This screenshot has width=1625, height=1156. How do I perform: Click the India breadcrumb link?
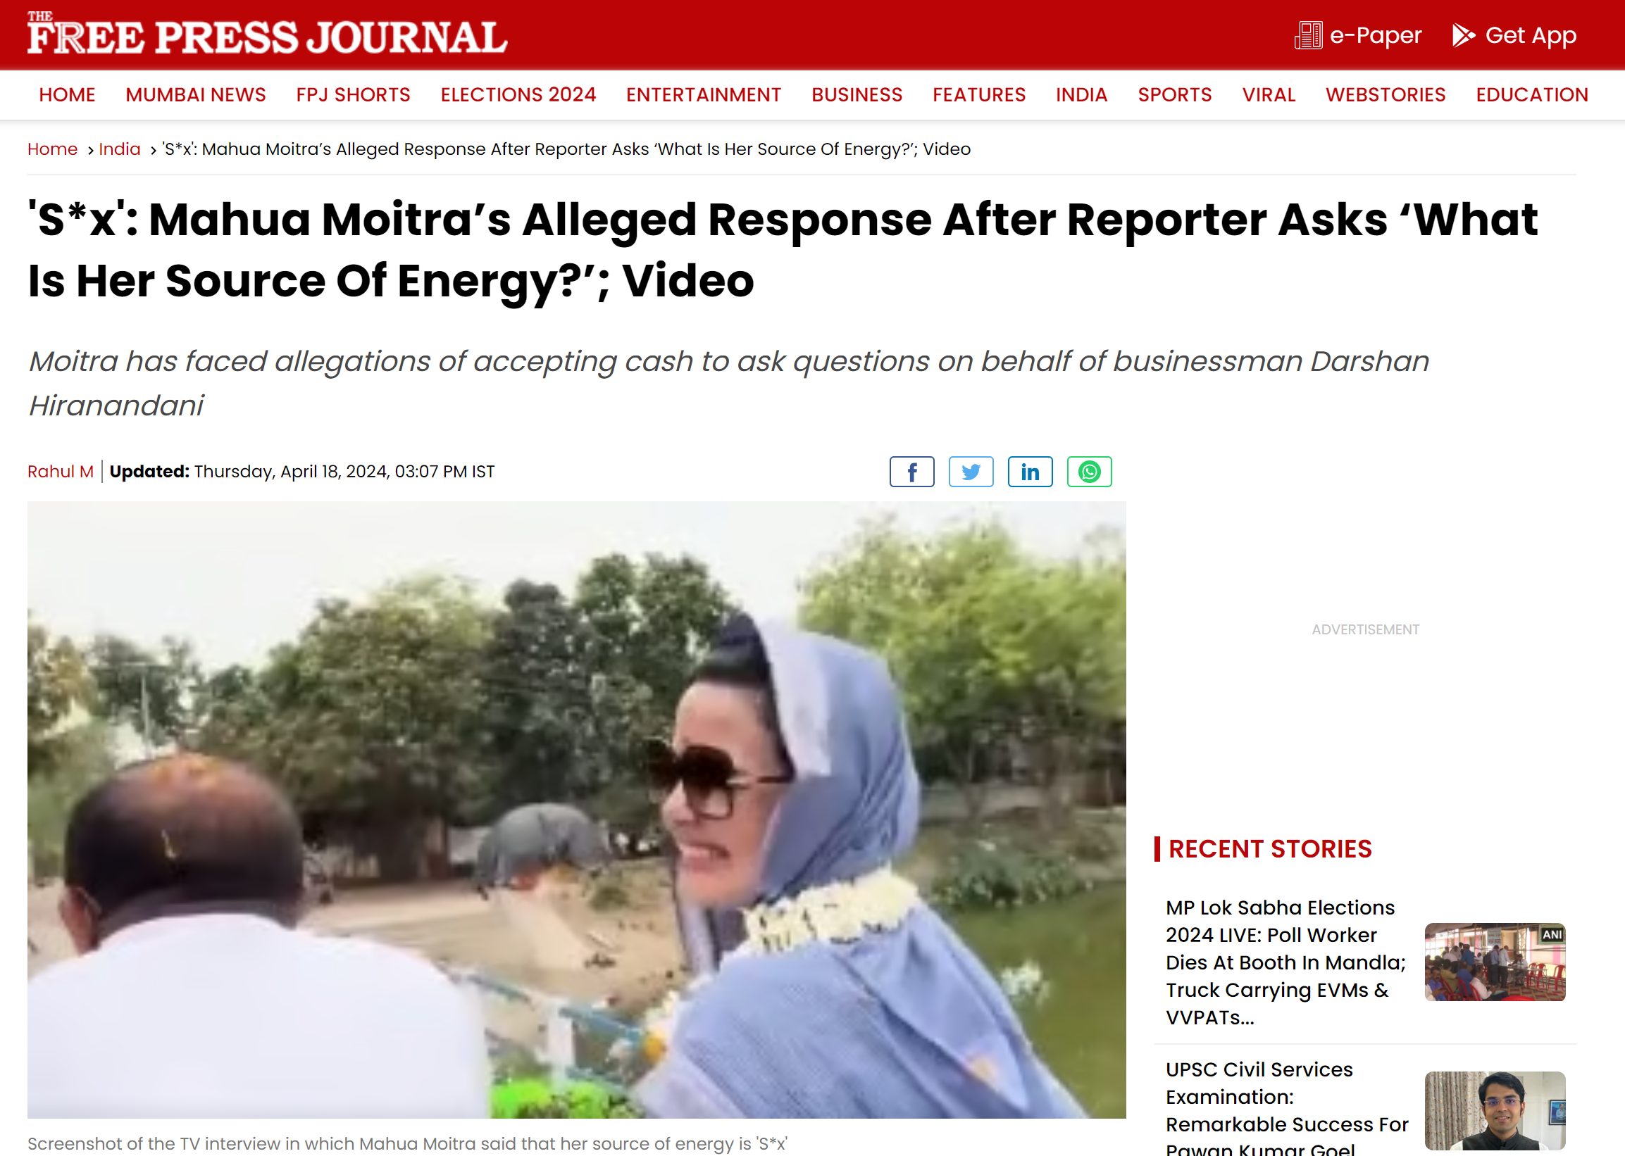pyautogui.click(x=120, y=149)
